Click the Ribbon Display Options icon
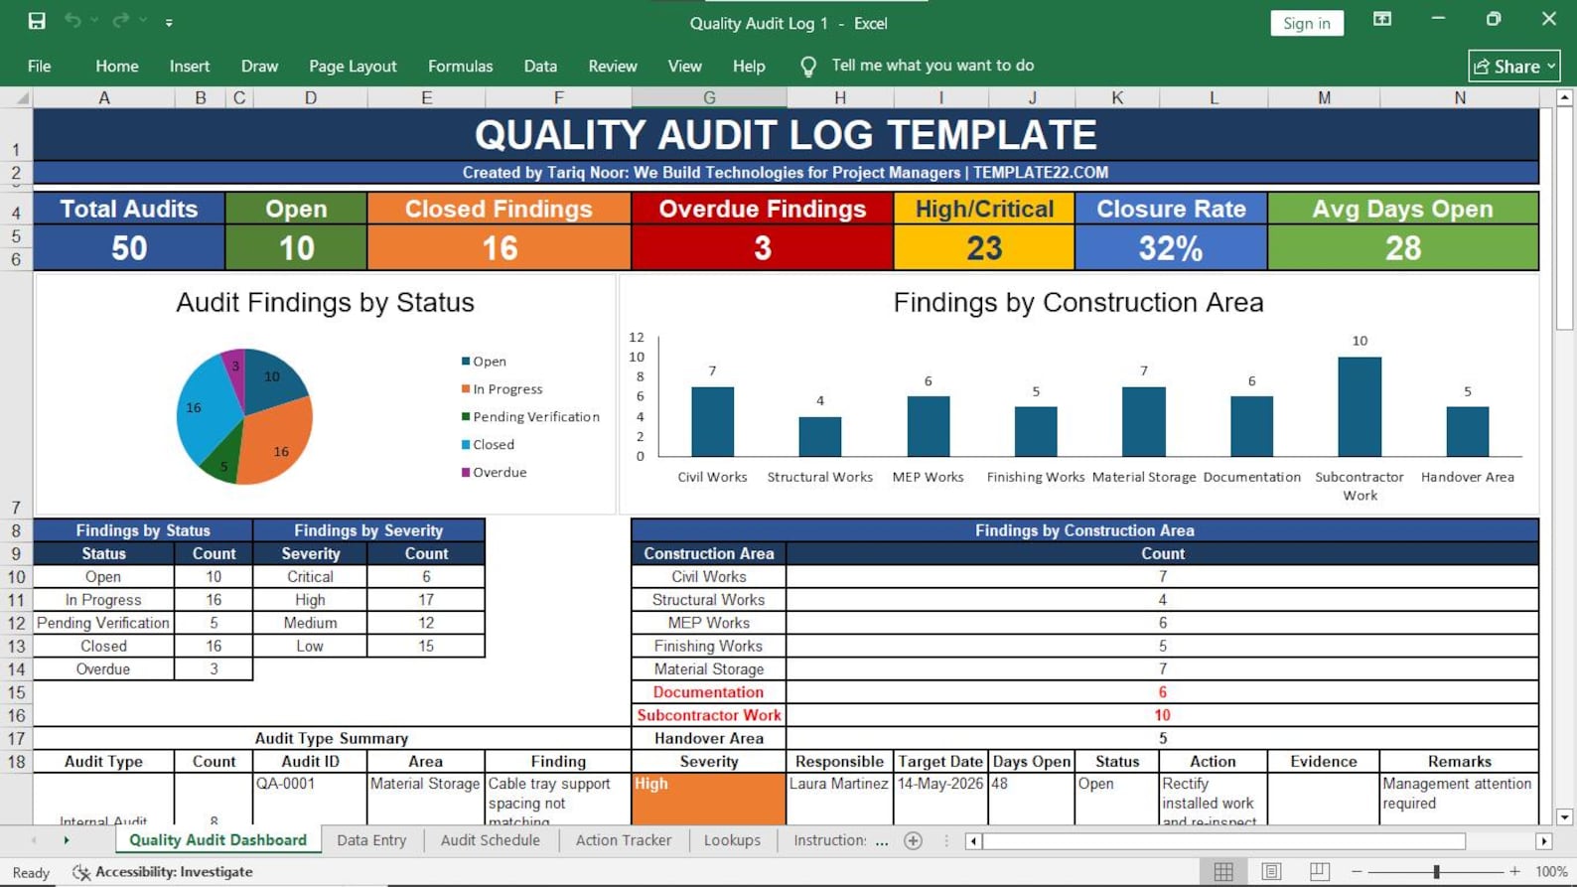The width and height of the screenshot is (1577, 887). (1382, 19)
